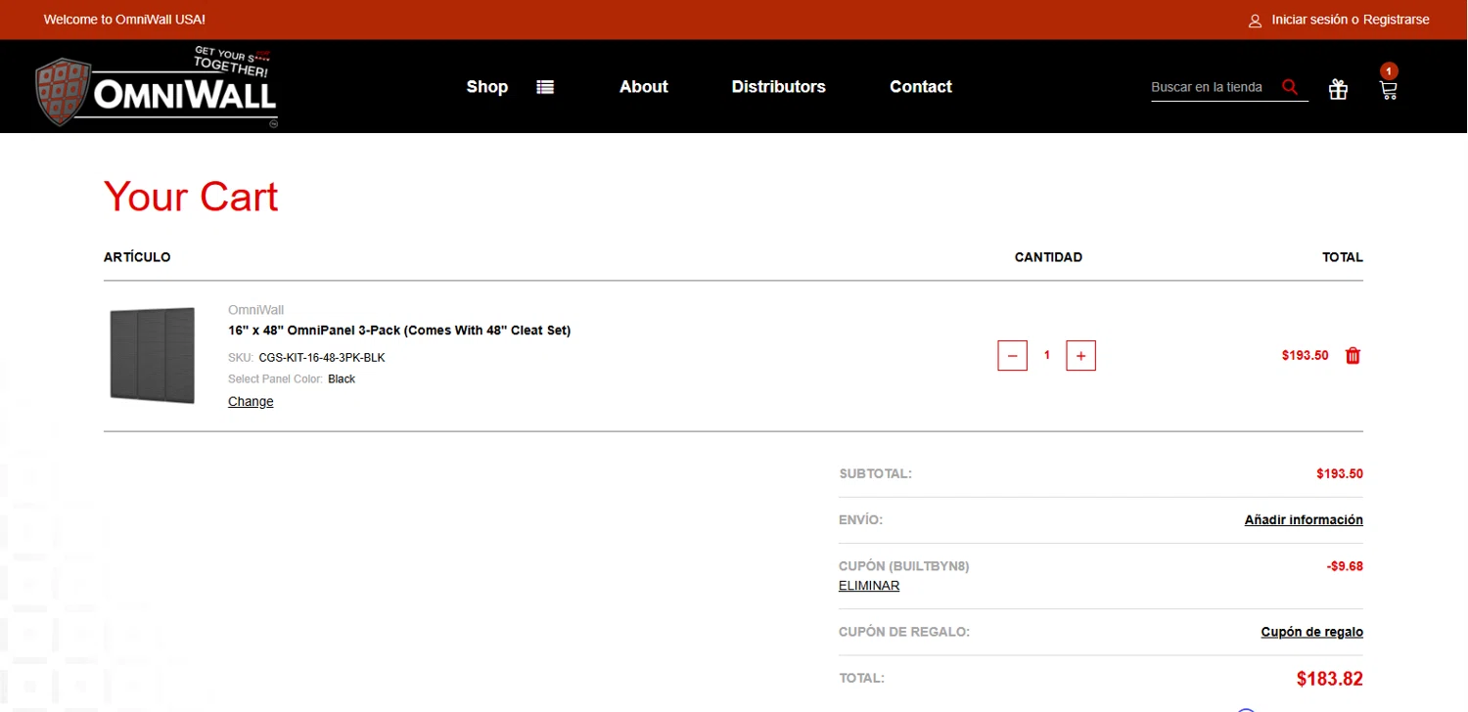Click Añadir información for shipping
This screenshot has height=712, width=1468.
click(1304, 520)
